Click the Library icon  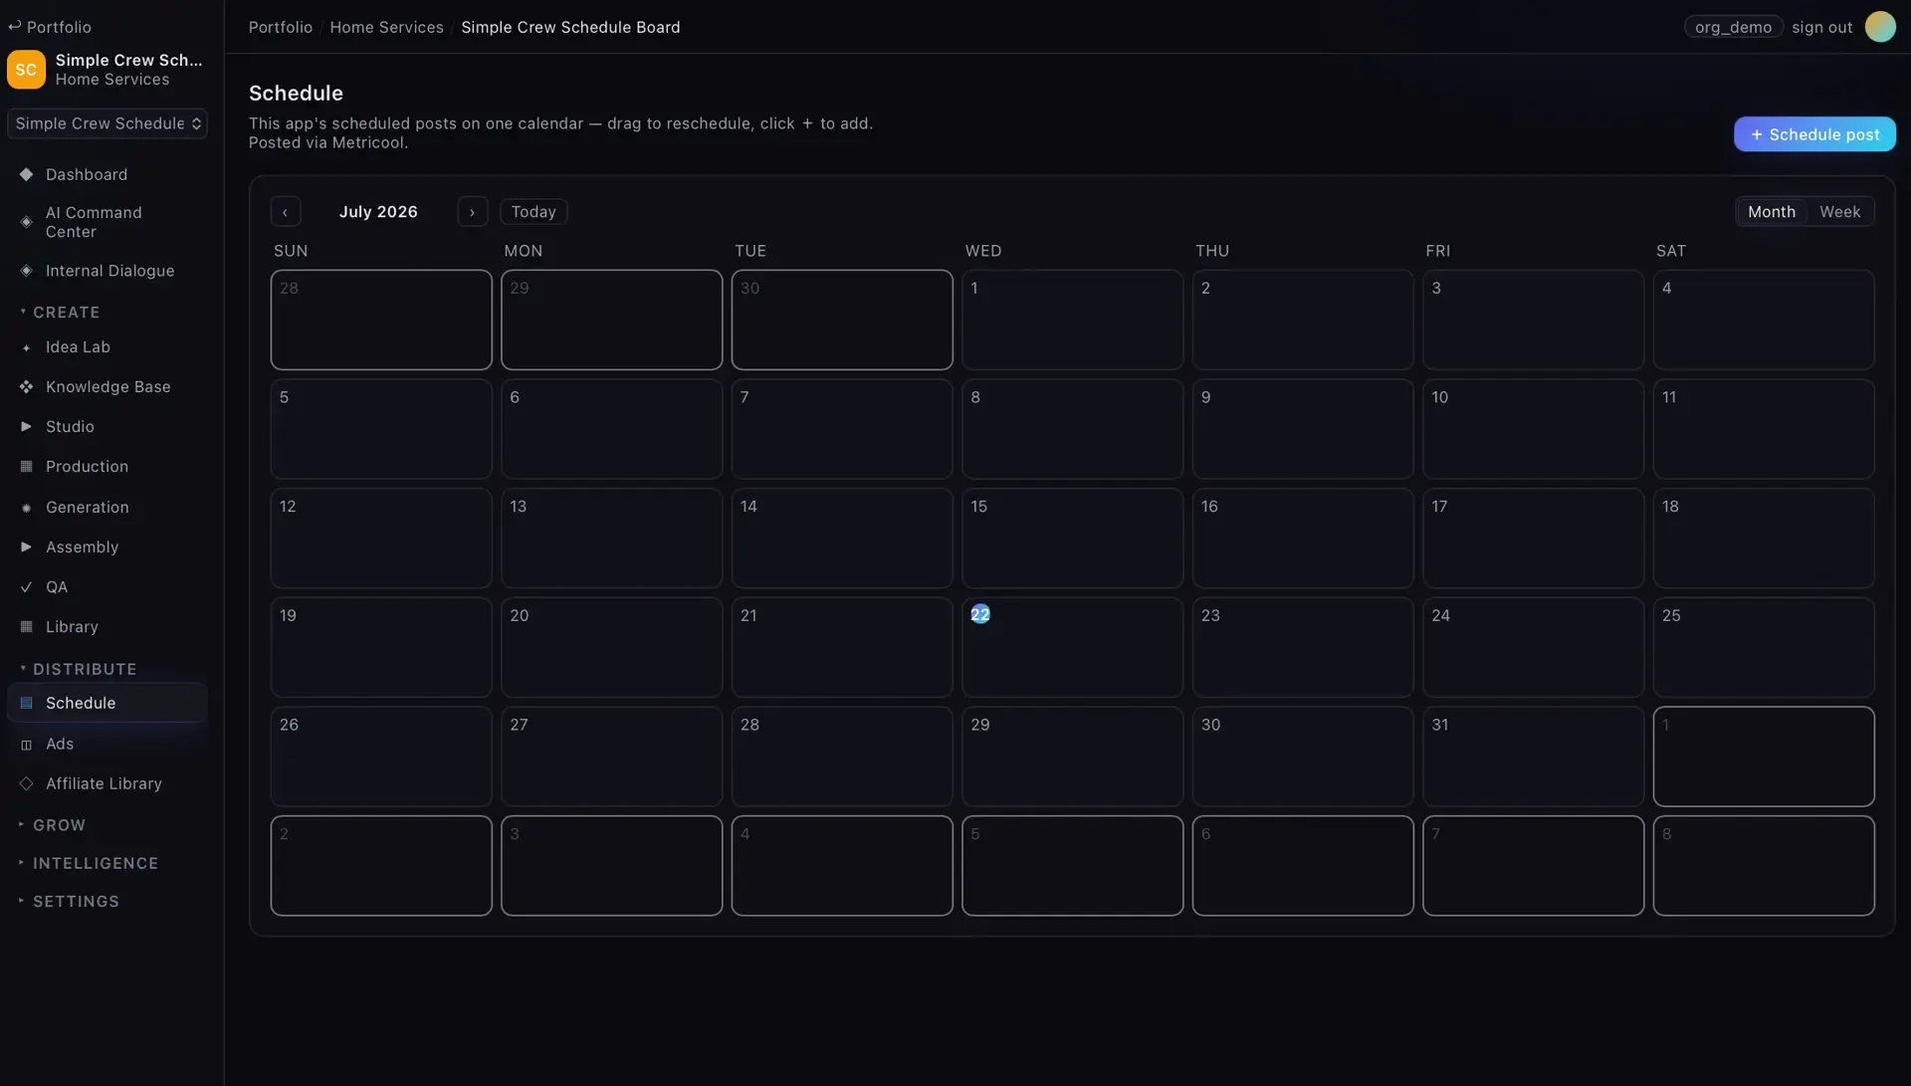point(27,627)
